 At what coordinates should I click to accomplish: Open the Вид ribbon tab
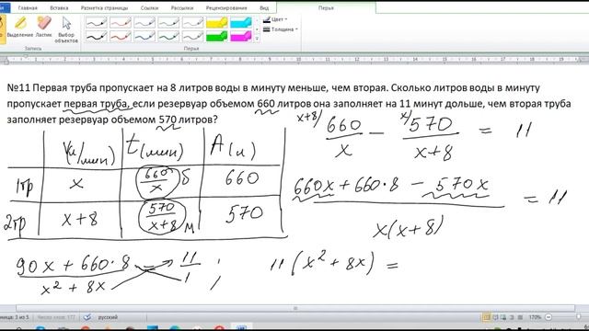pyautogui.click(x=264, y=8)
